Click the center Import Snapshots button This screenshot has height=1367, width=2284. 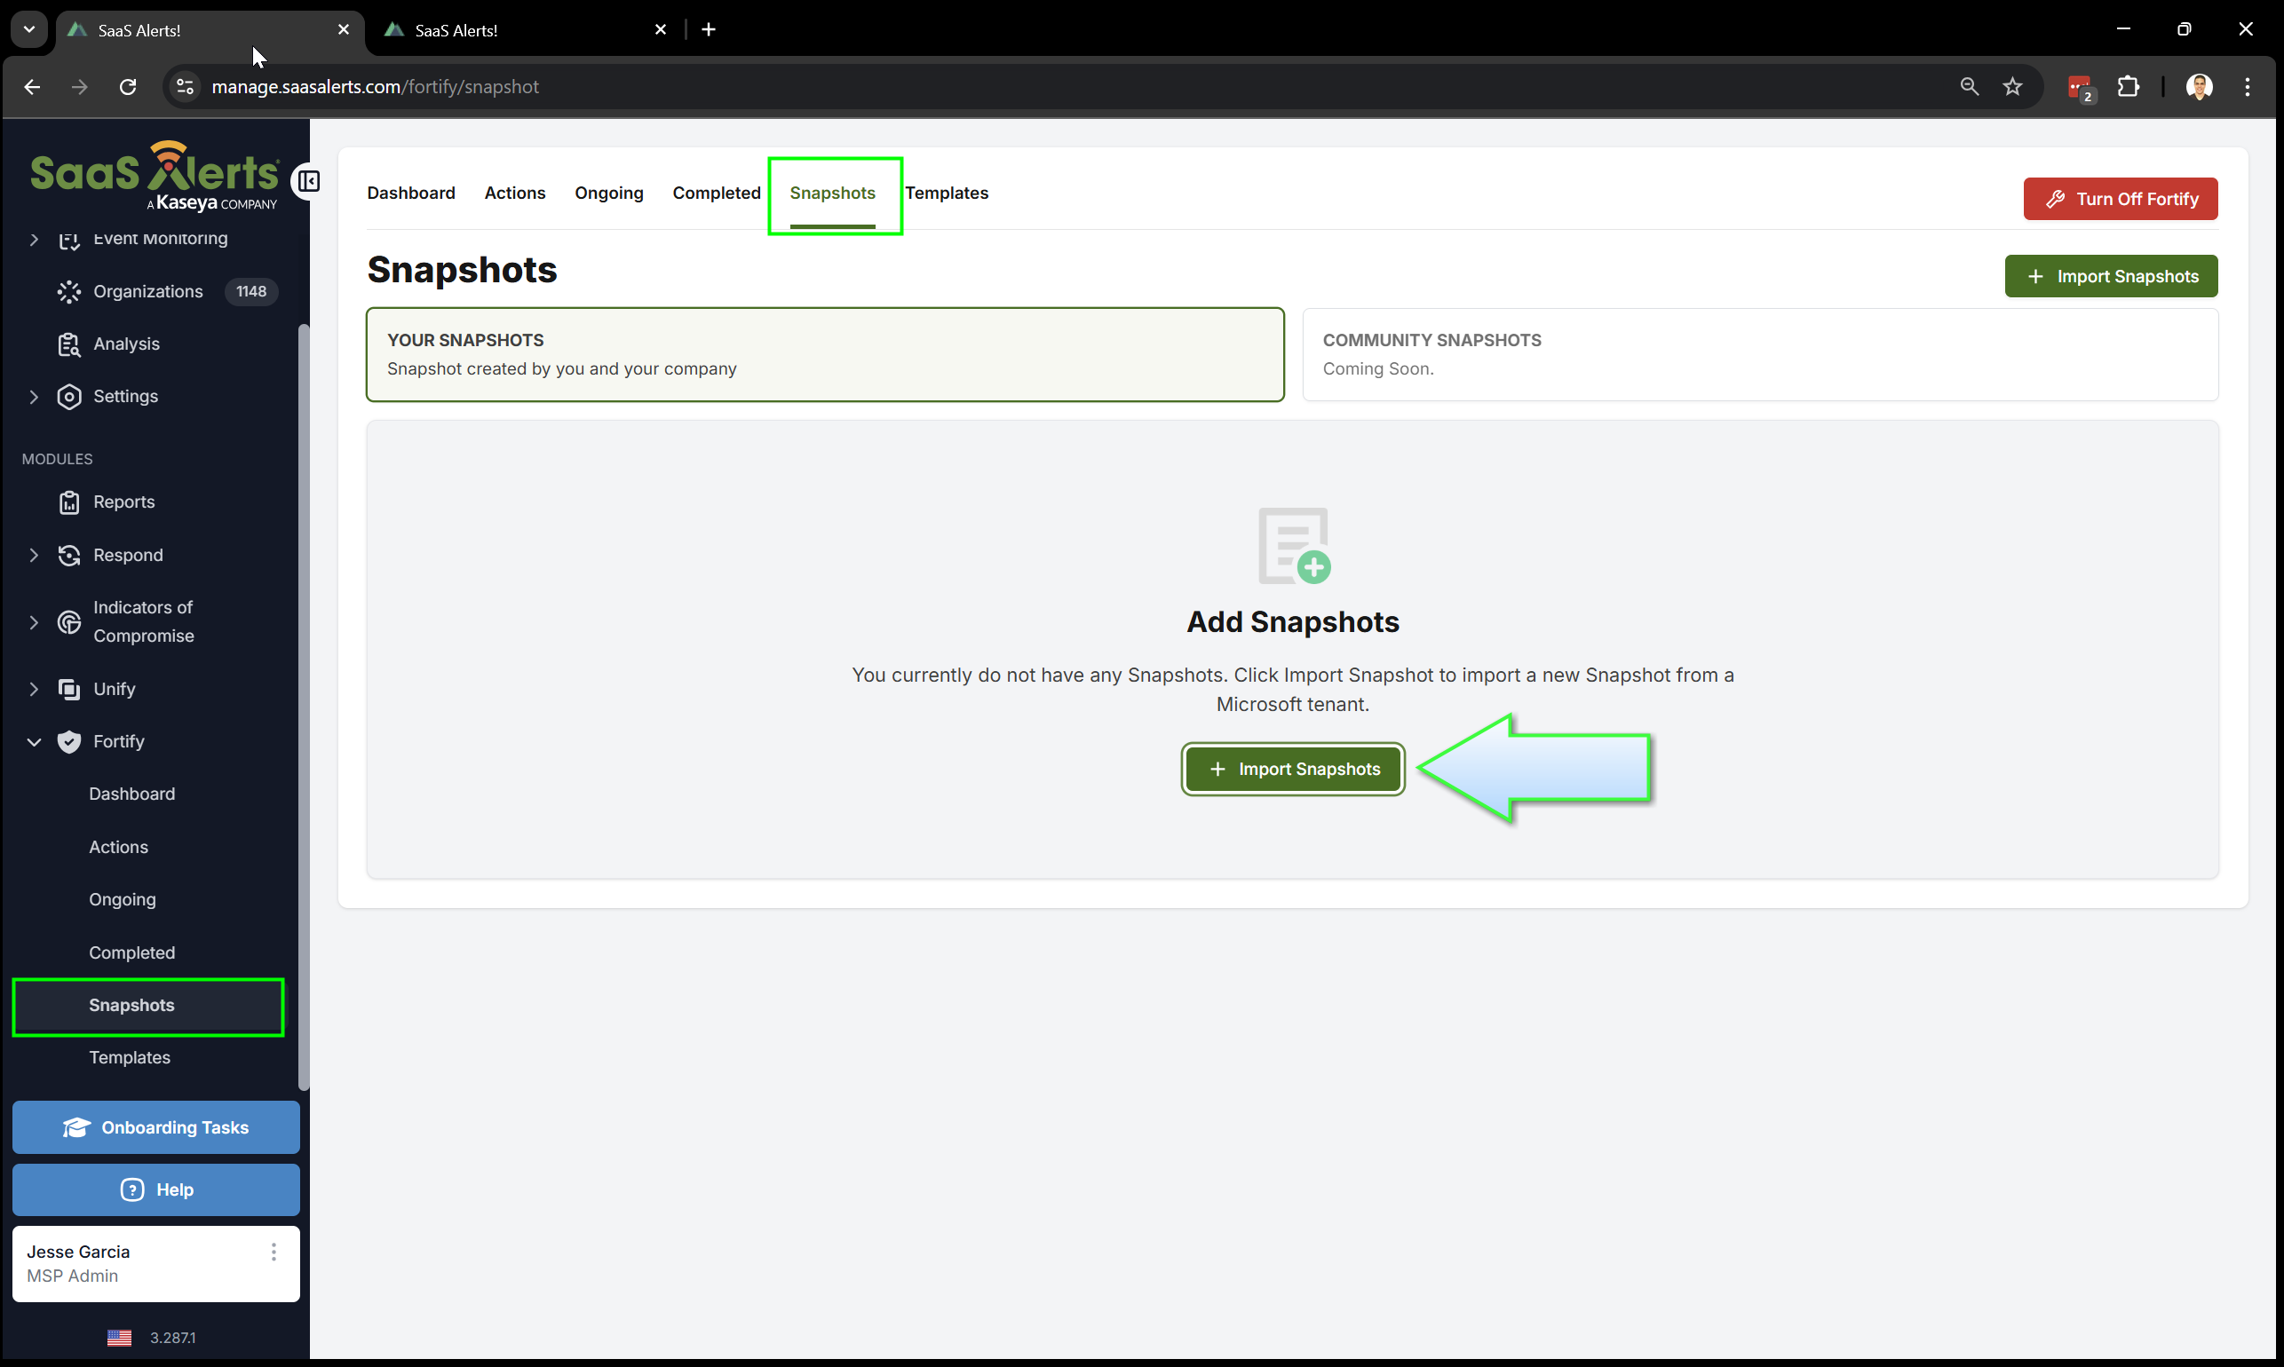pos(1293,770)
